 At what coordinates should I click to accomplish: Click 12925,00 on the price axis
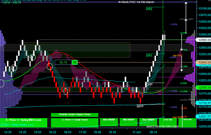click(205, 54)
